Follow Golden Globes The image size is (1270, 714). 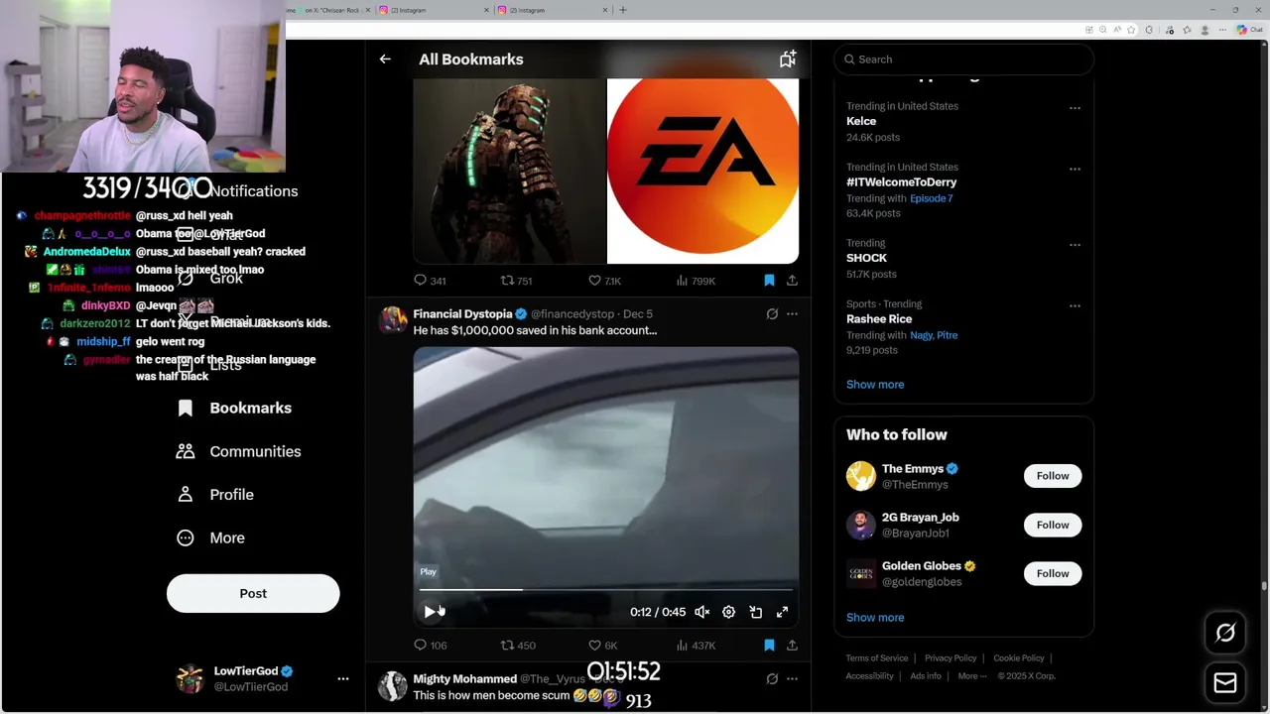click(1053, 573)
